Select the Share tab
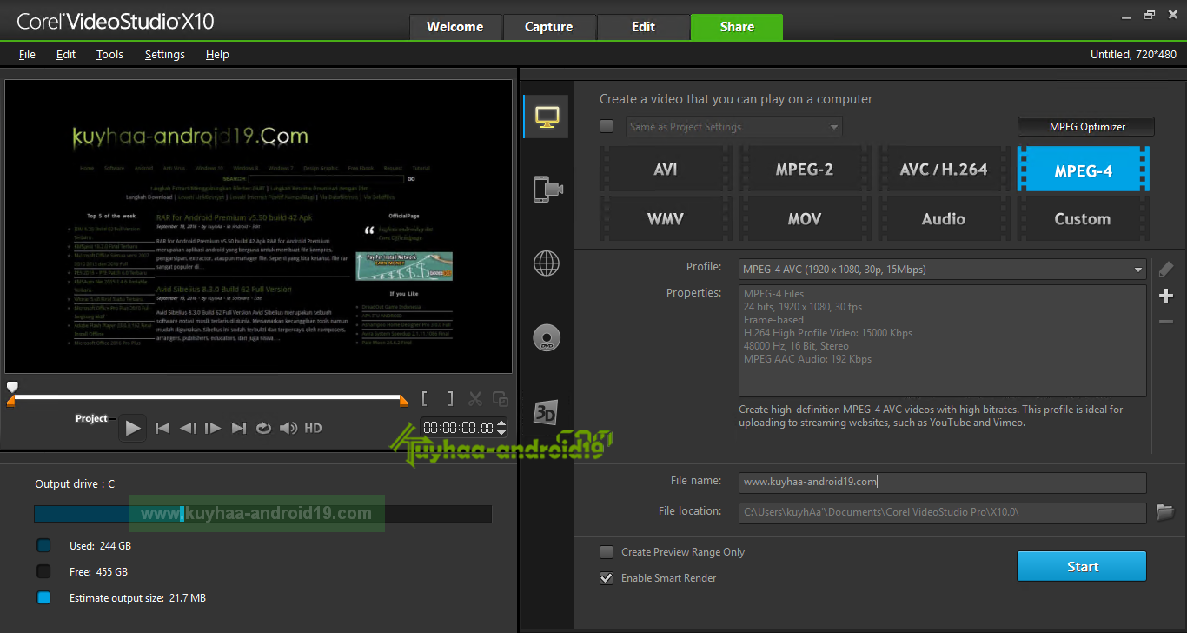 [737, 27]
